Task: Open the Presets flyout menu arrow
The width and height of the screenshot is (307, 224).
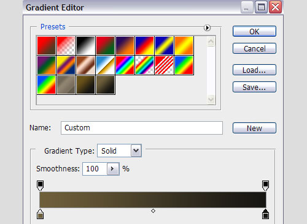Action: pos(207,28)
